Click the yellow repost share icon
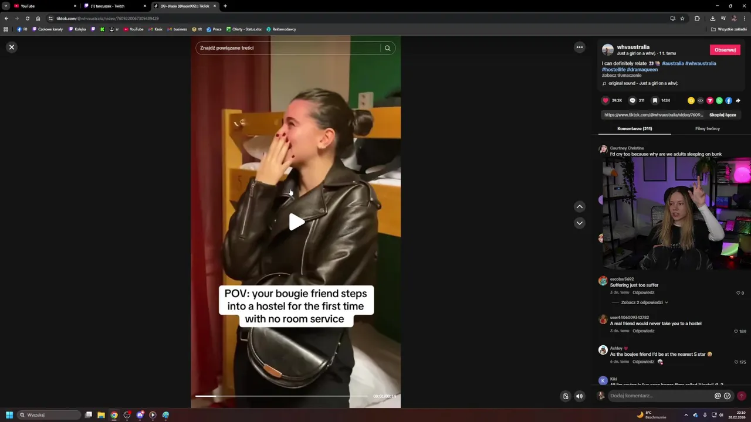 click(x=691, y=101)
